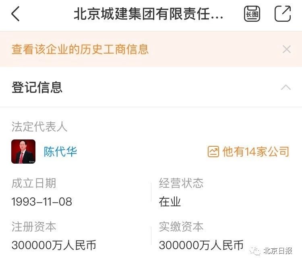Open 查看该企业的历史工商信息 link
This screenshot has height=264, width=302.
[x=80, y=49]
